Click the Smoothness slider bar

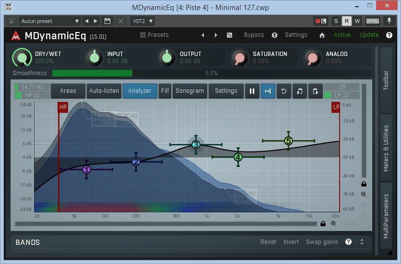pos(212,73)
